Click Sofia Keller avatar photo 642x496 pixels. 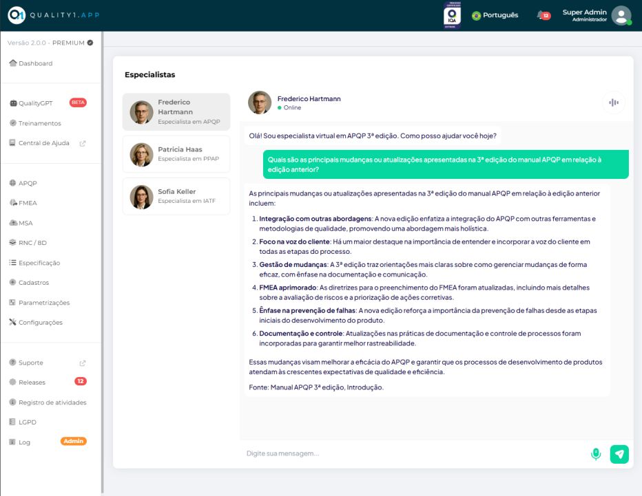141,197
